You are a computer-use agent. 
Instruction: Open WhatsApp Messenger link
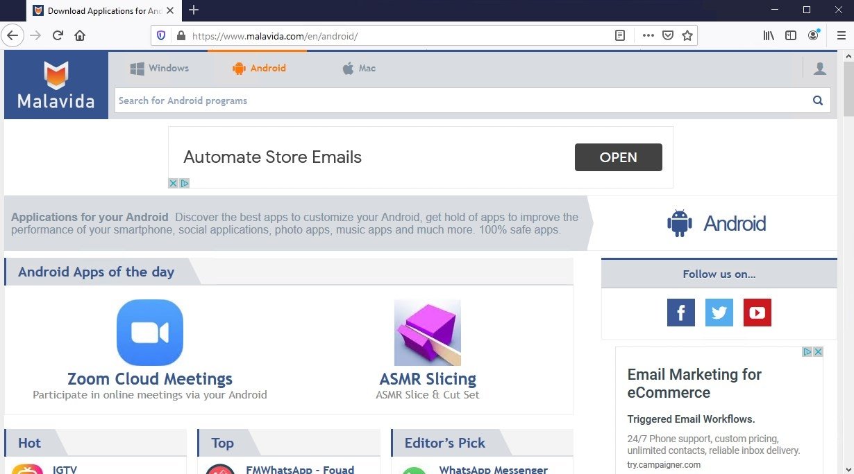[x=494, y=470]
